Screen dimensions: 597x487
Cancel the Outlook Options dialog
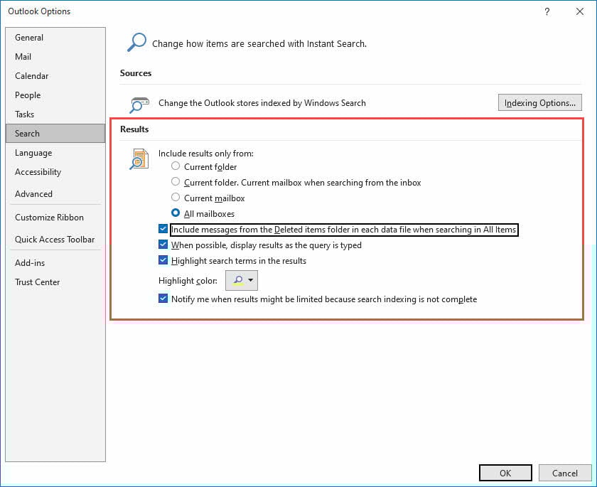(x=564, y=473)
